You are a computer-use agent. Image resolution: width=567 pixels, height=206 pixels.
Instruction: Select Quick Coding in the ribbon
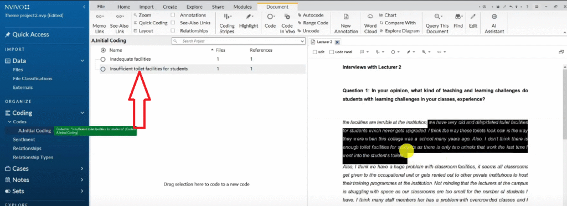151,23
